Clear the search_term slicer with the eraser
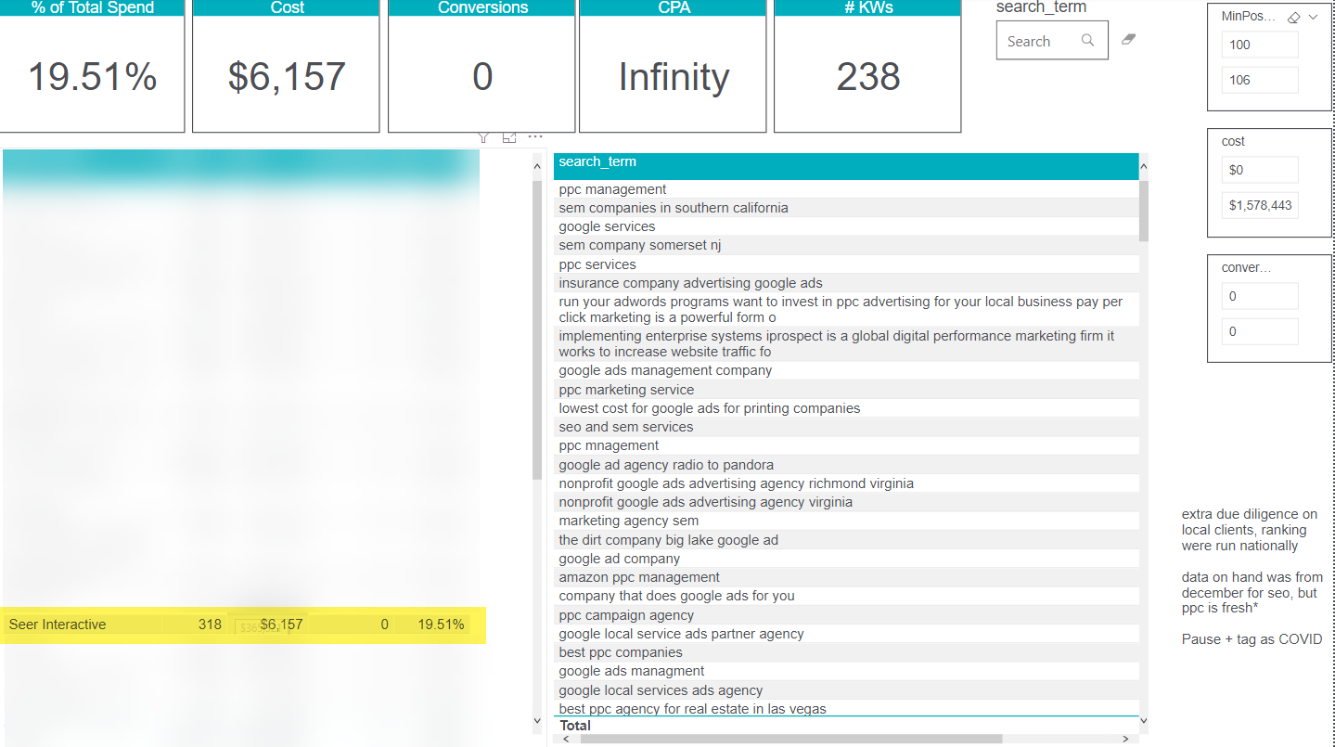 [1128, 40]
